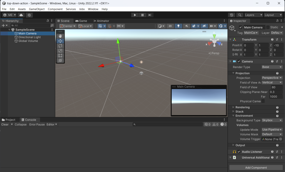Toggle the Static checkbox
Image resolution: width=285 pixels, height=172 pixels.
(268, 27)
